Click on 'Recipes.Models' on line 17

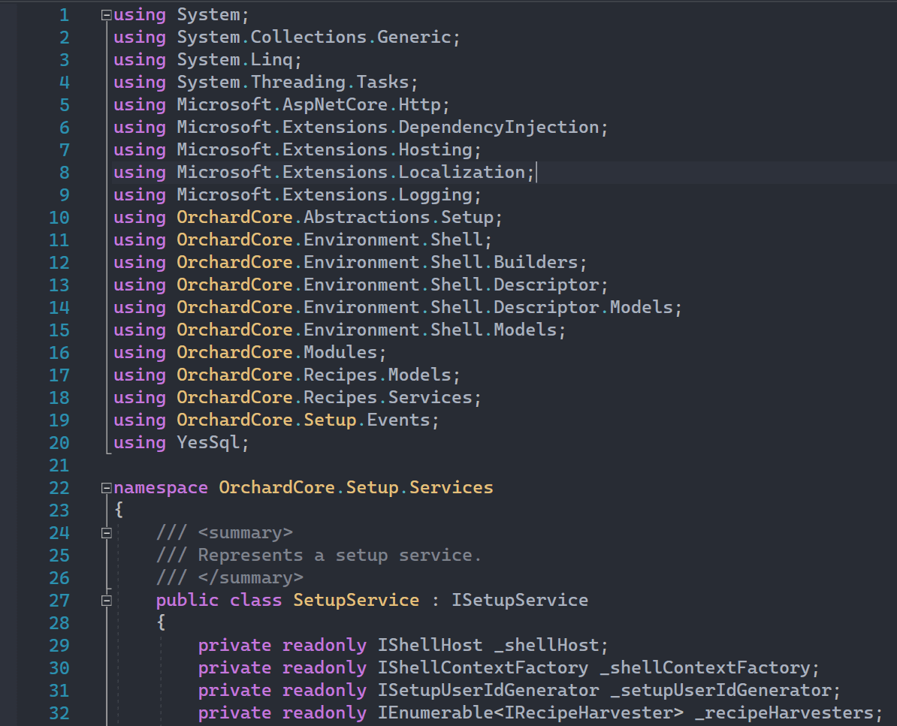(x=378, y=375)
